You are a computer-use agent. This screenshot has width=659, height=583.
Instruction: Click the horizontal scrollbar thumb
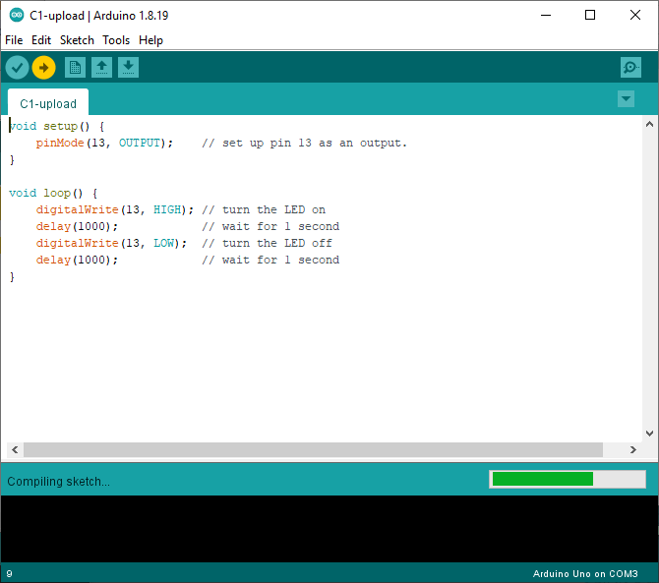pos(313,450)
